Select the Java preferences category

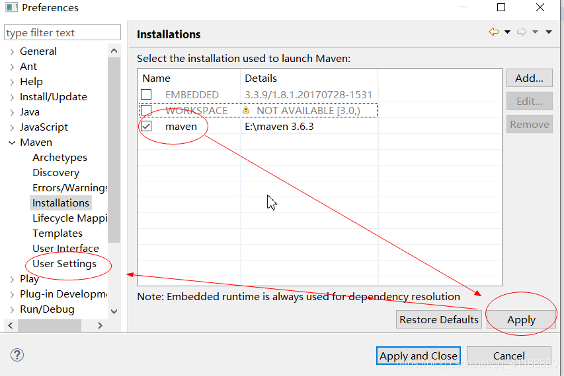(30, 112)
